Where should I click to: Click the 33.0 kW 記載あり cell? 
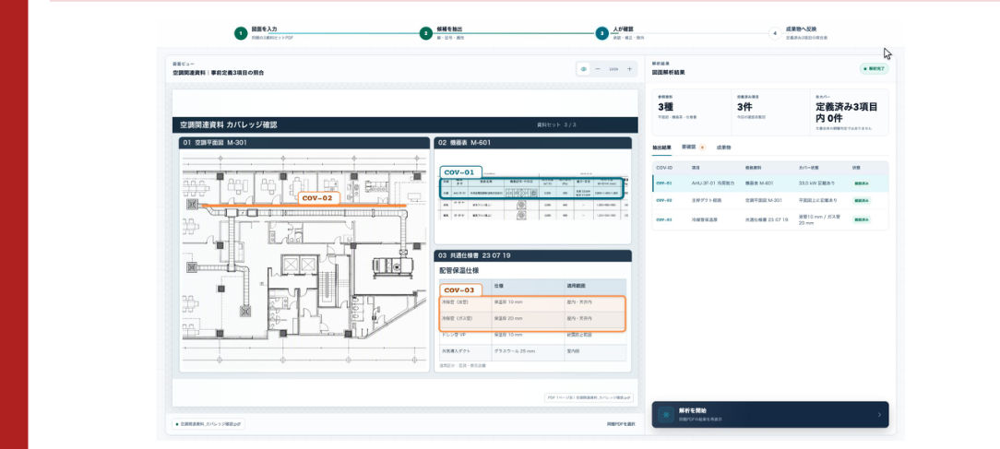pyautogui.click(x=815, y=183)
